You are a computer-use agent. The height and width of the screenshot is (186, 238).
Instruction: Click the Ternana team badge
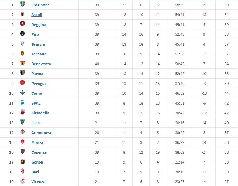pyautogui.click(x=23, y=54)
